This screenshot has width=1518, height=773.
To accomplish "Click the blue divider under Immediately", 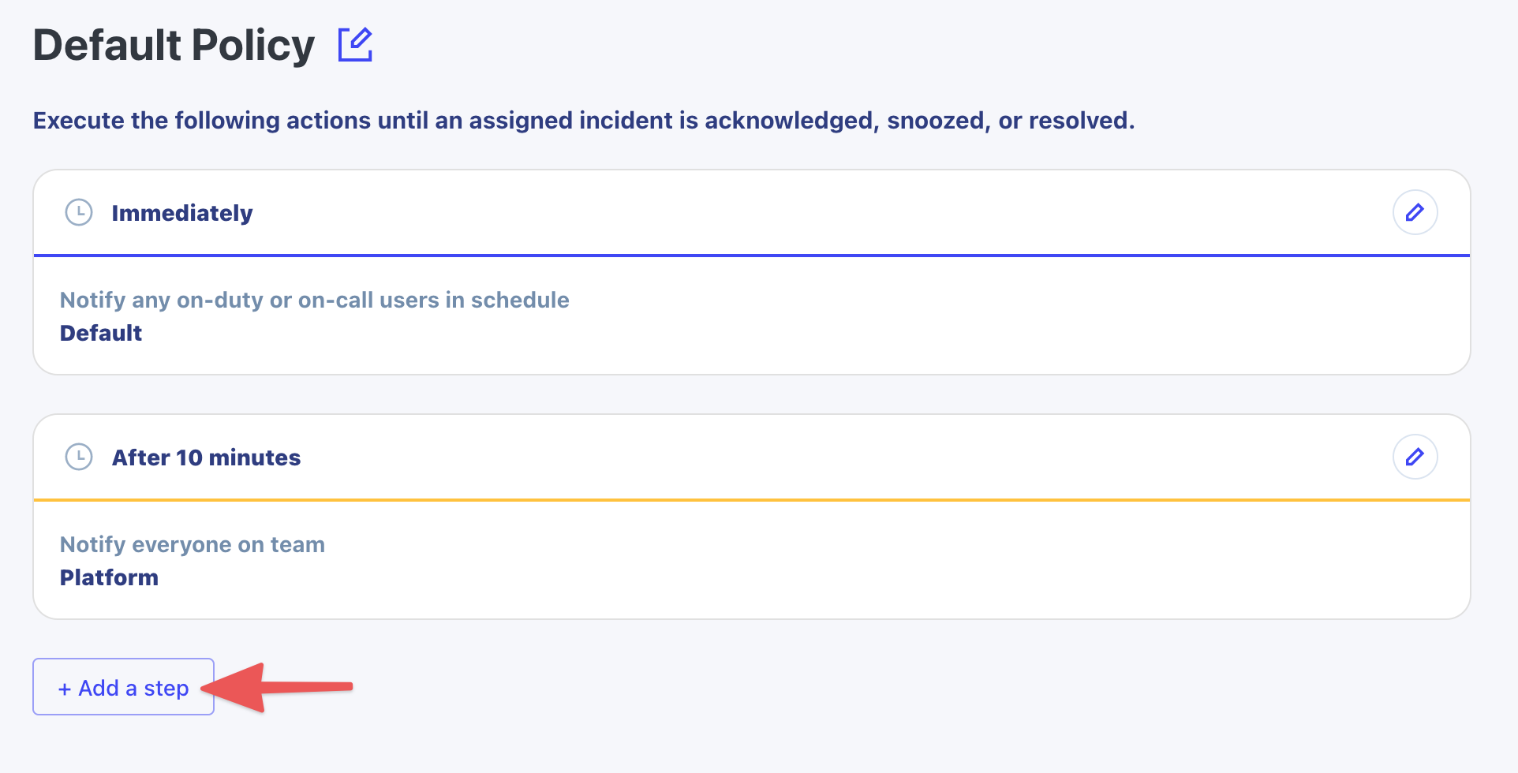I will (x=752, y=256).
